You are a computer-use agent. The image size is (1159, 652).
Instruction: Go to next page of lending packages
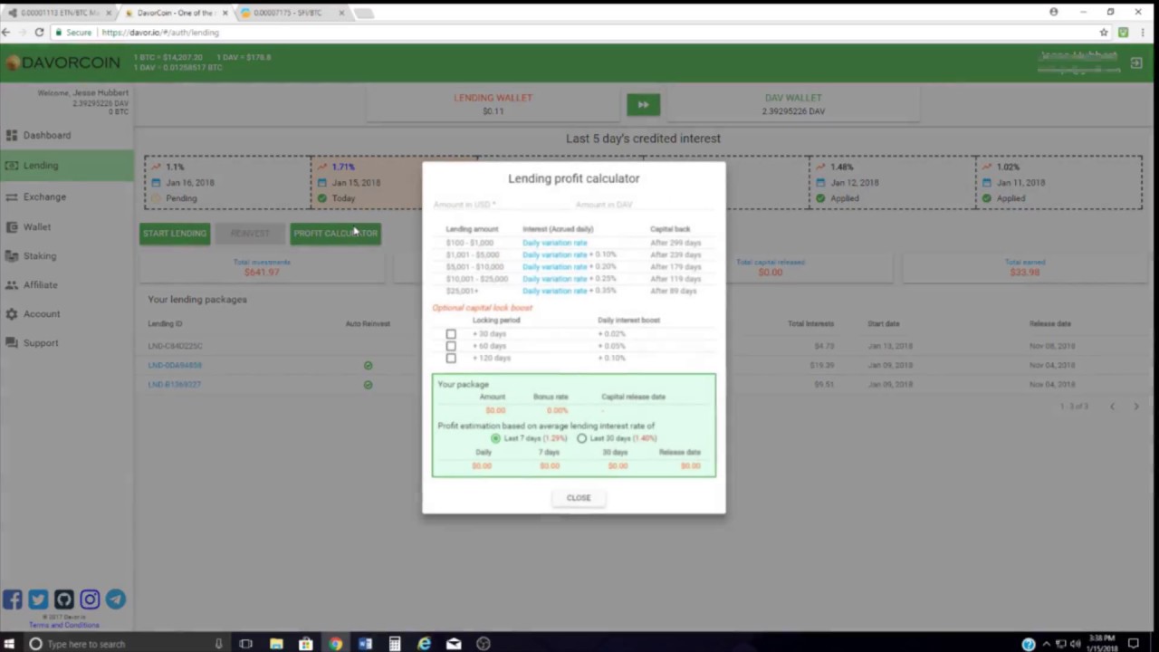(x=1135, y=407)
